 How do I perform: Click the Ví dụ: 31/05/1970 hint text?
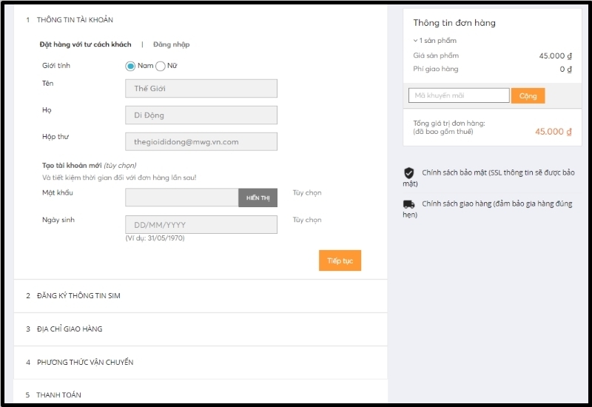pyautogui.click(x=155, y=238)
